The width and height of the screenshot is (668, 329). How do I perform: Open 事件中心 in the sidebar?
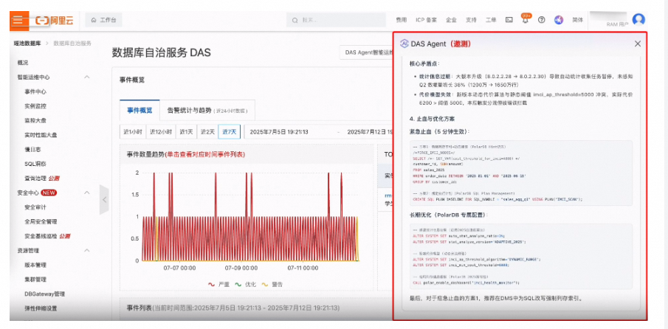(35, 92)
